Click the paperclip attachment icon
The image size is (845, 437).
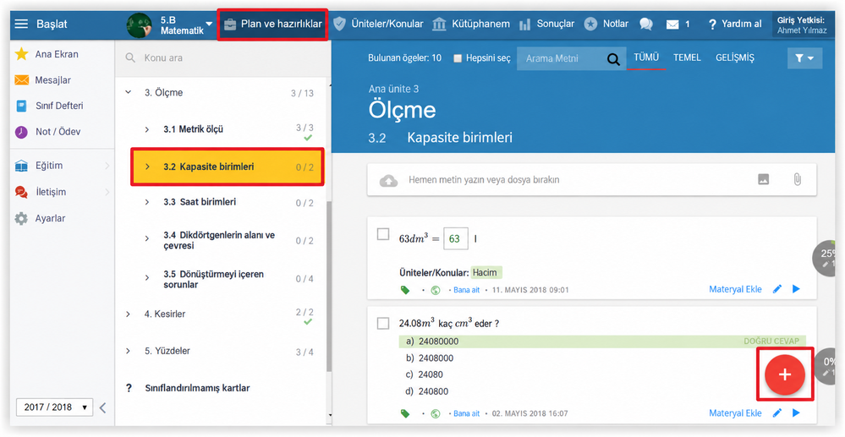pos(797,179)
